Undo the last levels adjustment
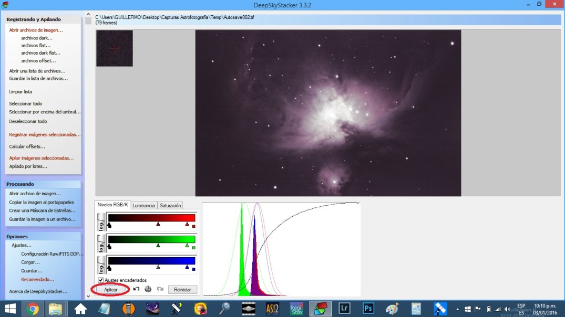Image resolution: width=565 pixels, height=317 pixels. point(136,289)
